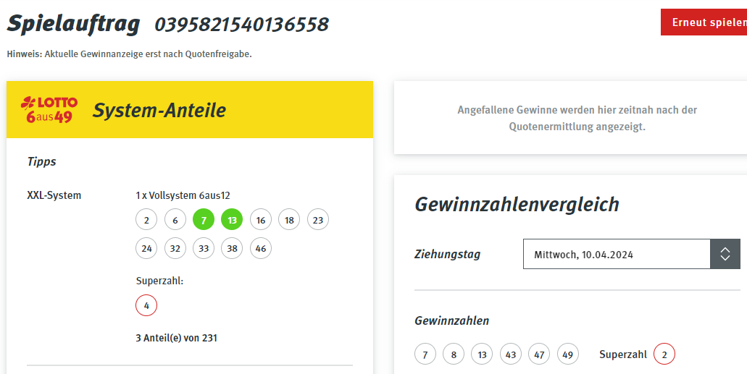Open the Ziehungstag dropdown arrows
747x374 pixels.
pos(725,254)
